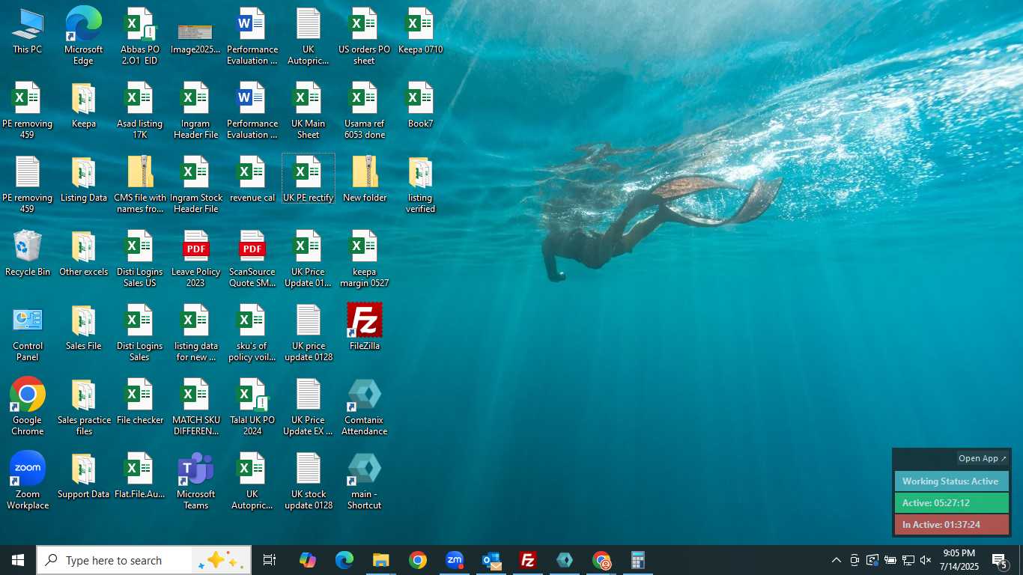Select 'Ingram Stock Header File' Excel file
The width and height of the screenshot is (1023, 575).
coord(196,184)
